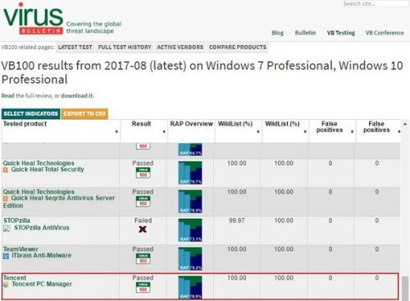Click the SELECT INDICATORS button
The width and height of the screenshot is (410, 301).
(x=31, y=113)
